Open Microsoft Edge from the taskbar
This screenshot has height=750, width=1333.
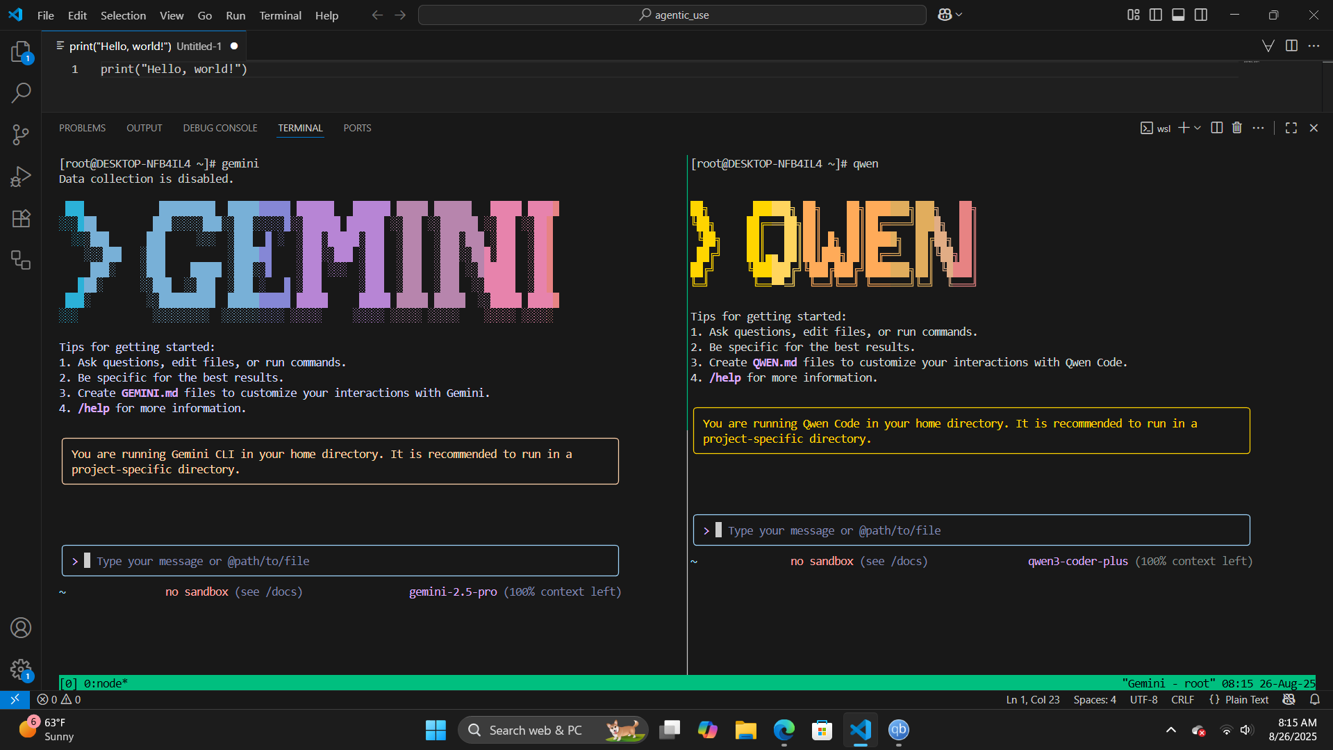784,730
